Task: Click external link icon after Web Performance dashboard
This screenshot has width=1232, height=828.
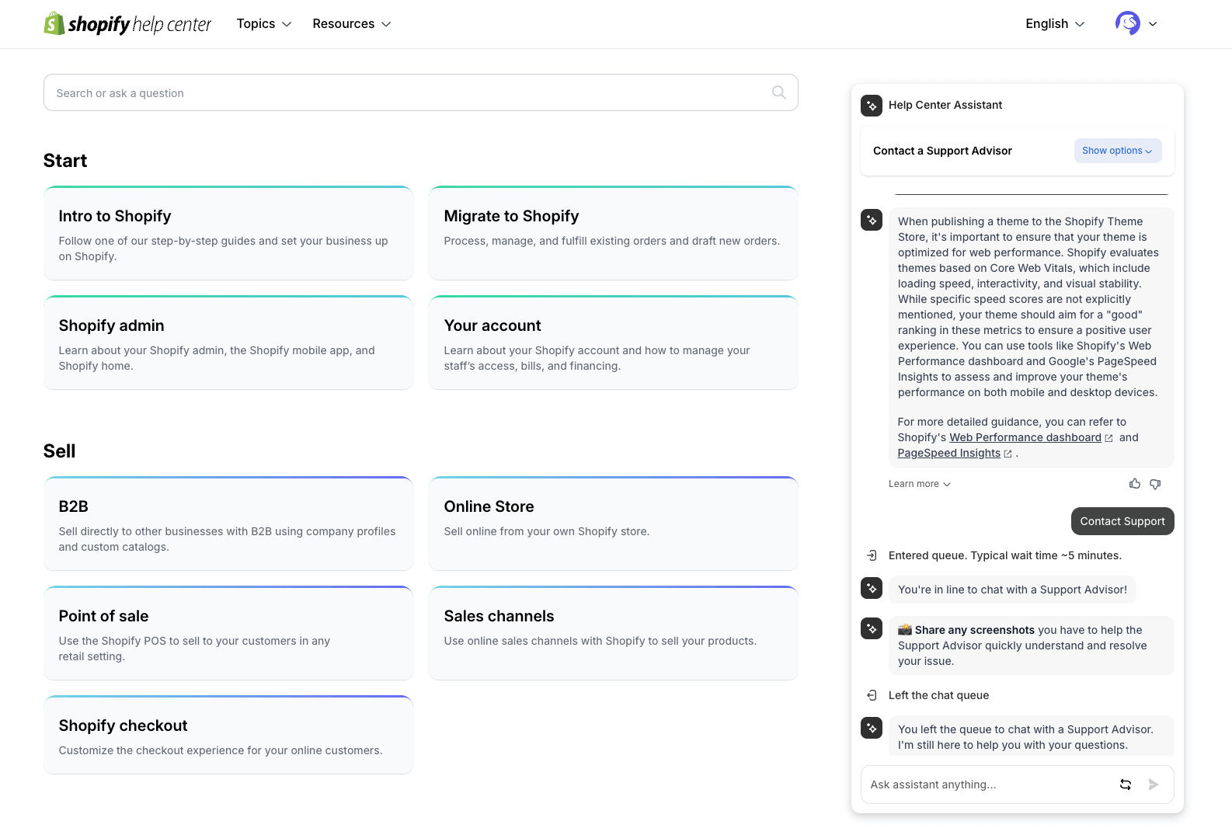Action: point(1108,438)
